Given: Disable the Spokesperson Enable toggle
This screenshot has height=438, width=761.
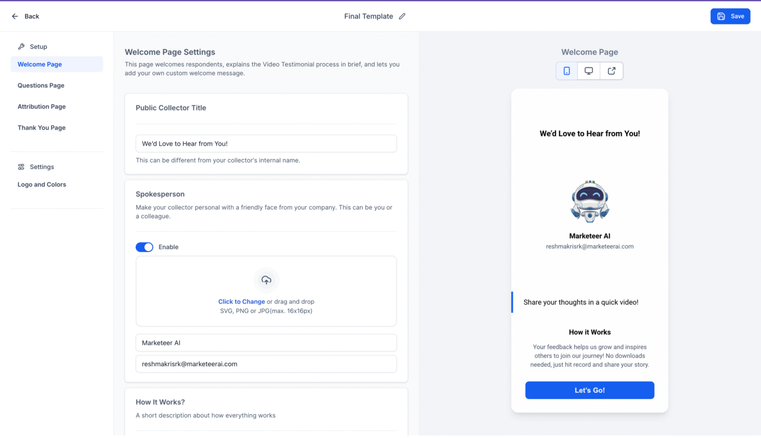Looking at the screenshot, I should [144, 247].
